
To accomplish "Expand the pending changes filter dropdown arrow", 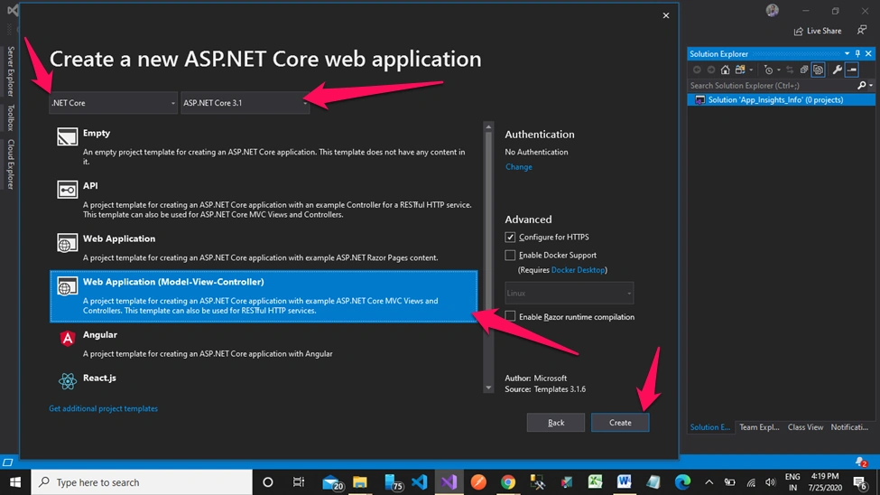I will click(x=778, y=70).
